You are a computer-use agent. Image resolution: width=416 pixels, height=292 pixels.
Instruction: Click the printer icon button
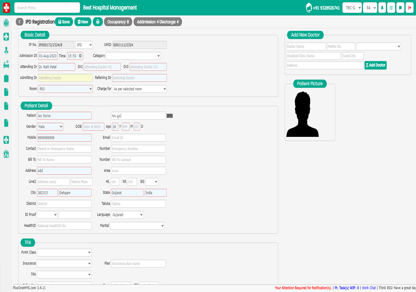[x=98, y=22]
